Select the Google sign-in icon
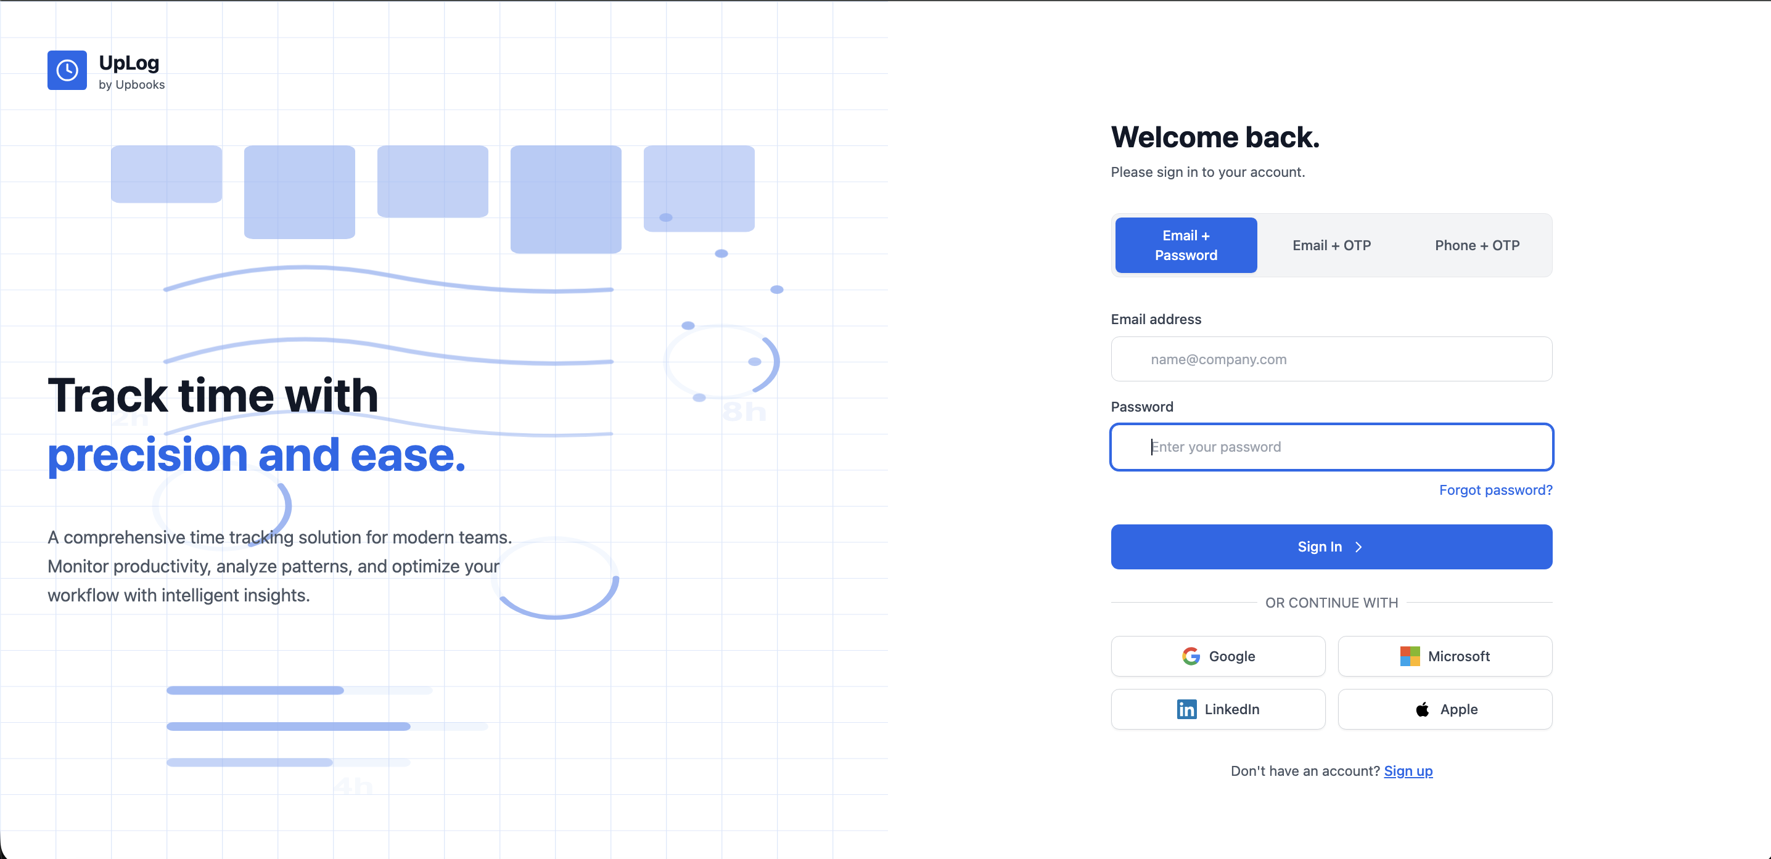The height and width of the screenshot is (859, 1771). pos(1190,656)
